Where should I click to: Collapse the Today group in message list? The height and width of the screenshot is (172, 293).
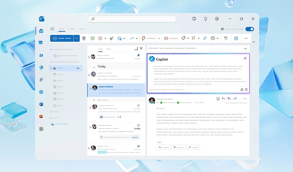[94, 67]
